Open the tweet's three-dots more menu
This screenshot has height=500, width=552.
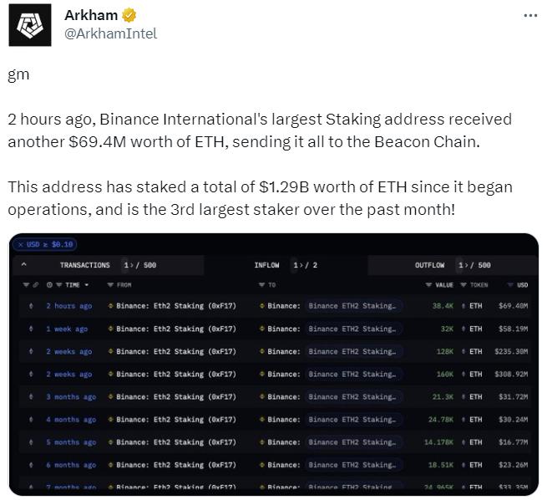[x=530, y=16]
